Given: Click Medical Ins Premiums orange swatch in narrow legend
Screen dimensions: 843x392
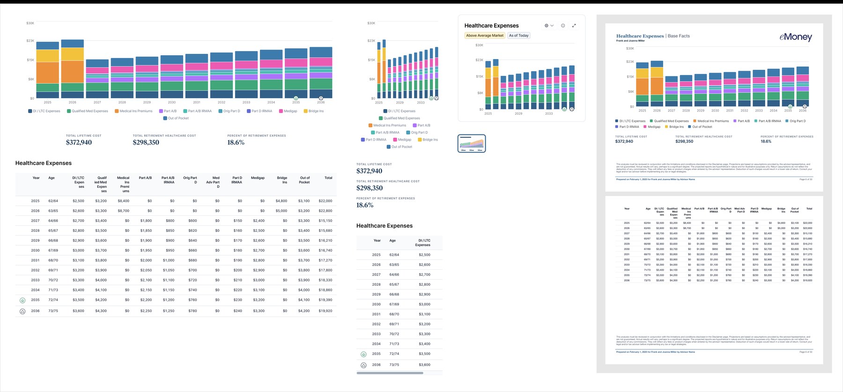Looking at the screenshot, I should click(x=370, y=126).
